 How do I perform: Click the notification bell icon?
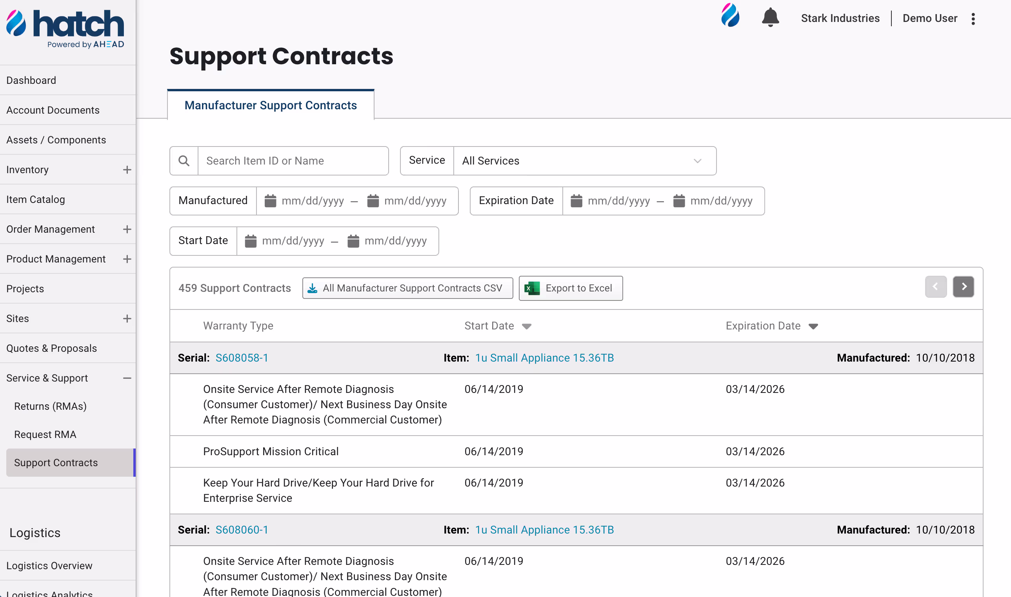770,18
